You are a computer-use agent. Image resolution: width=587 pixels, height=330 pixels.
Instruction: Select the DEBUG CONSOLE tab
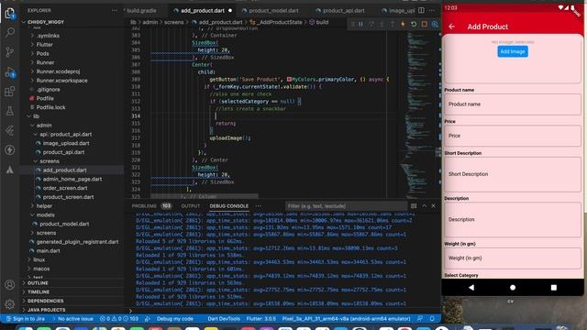pyautogui.click(x=228, y=205)
